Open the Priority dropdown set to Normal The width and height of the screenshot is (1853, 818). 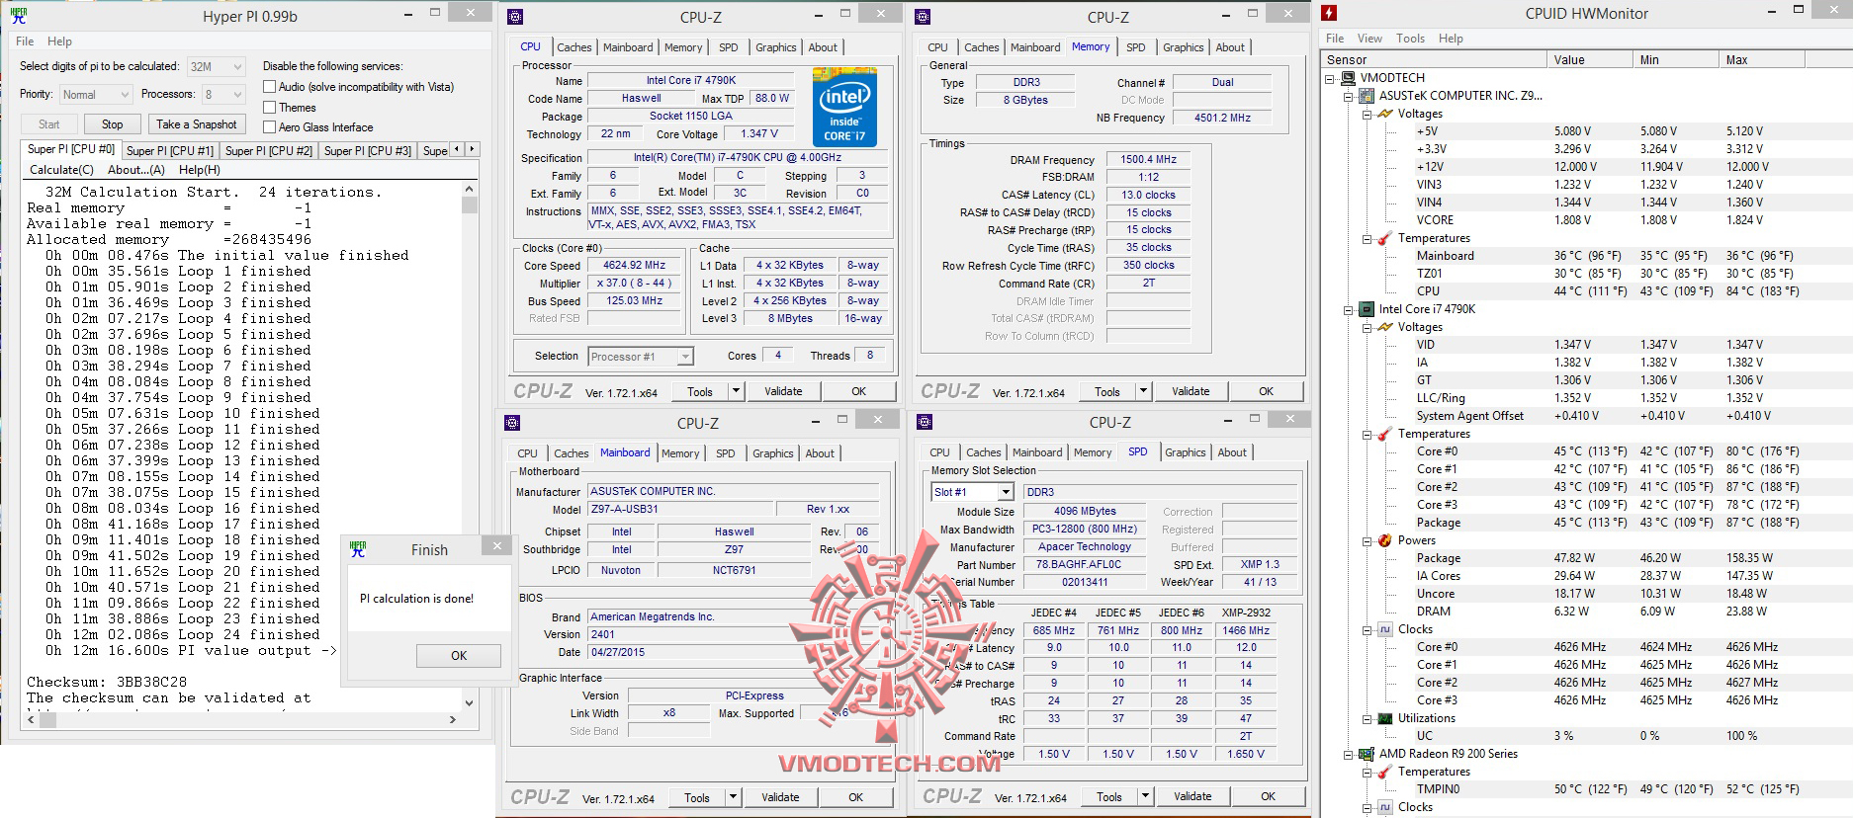pos(95,95)
